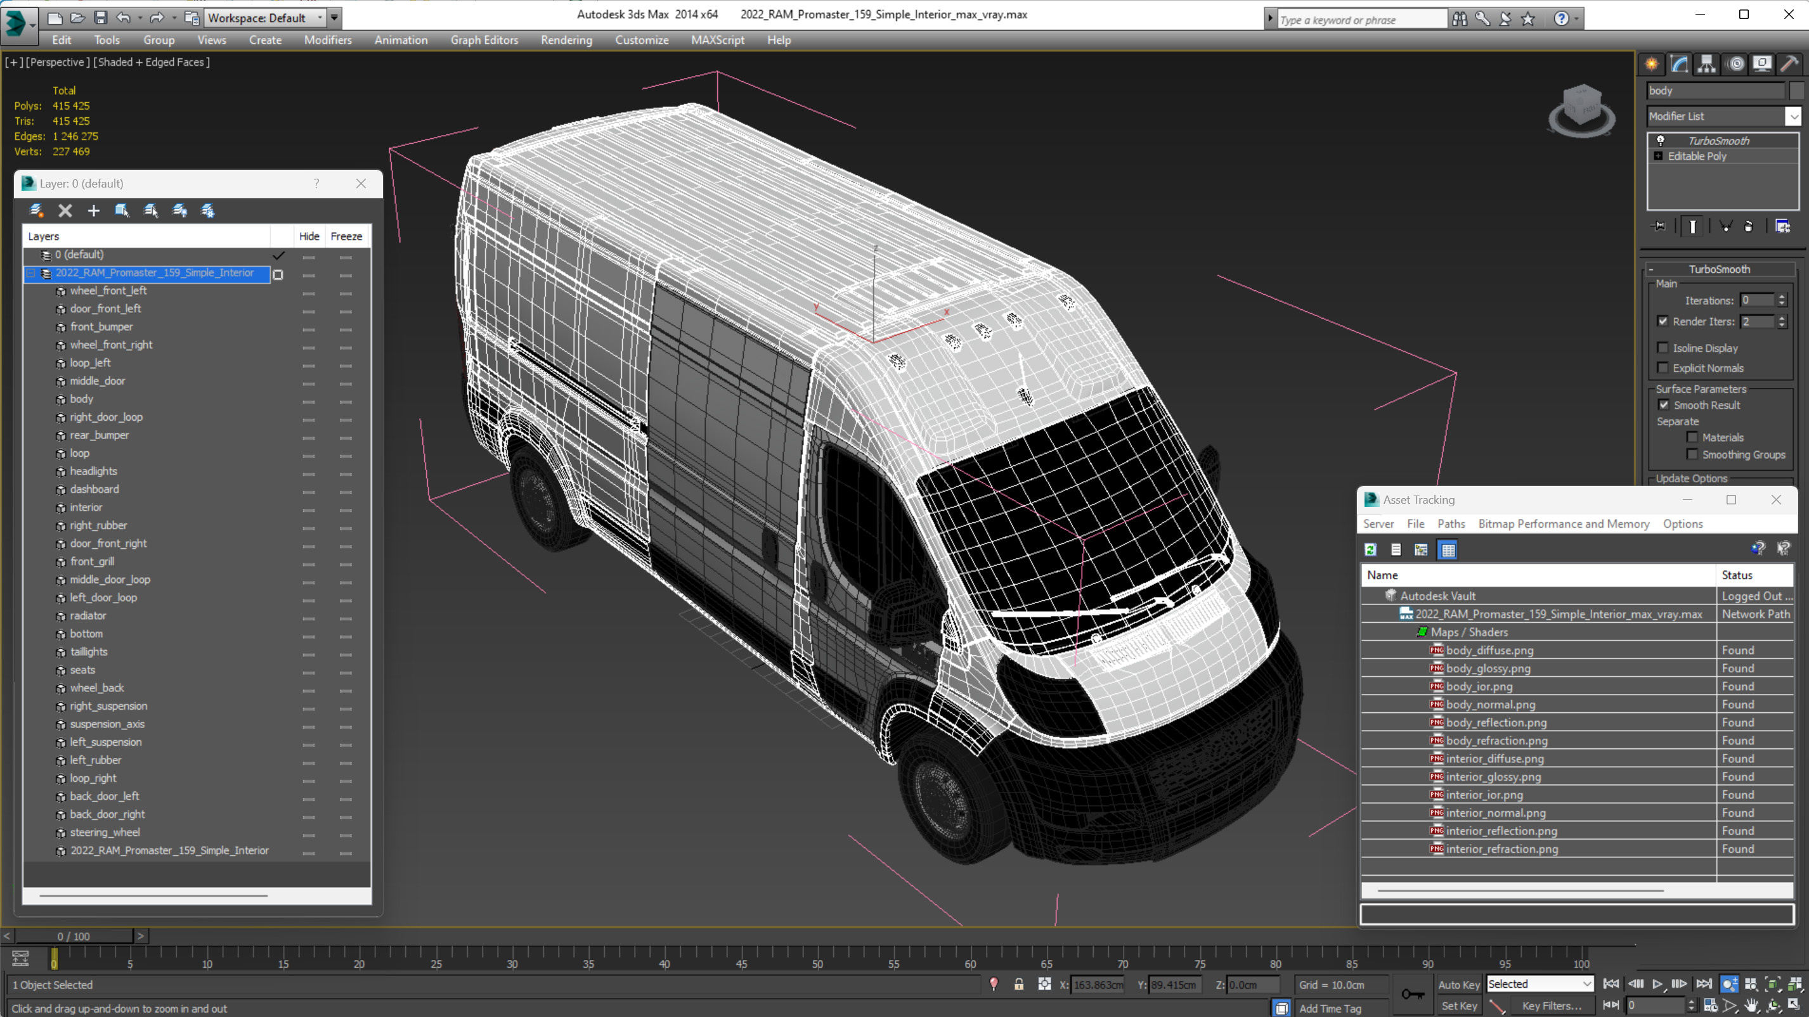
Task: Open the Modifiers menu
Action: tap(327, 40)
